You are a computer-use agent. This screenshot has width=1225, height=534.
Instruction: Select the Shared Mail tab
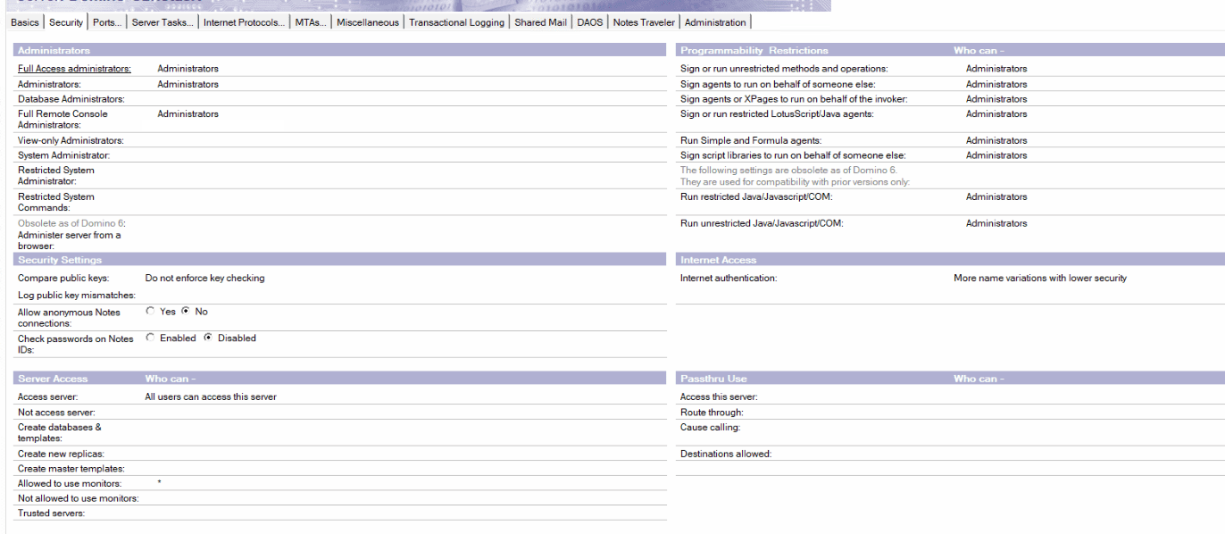point(540,22)
